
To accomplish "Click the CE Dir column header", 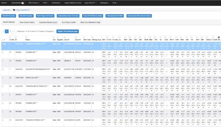I will [109, 40].
